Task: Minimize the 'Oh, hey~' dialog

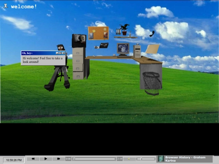Action: pyautogui.click(x=57, y=53)
